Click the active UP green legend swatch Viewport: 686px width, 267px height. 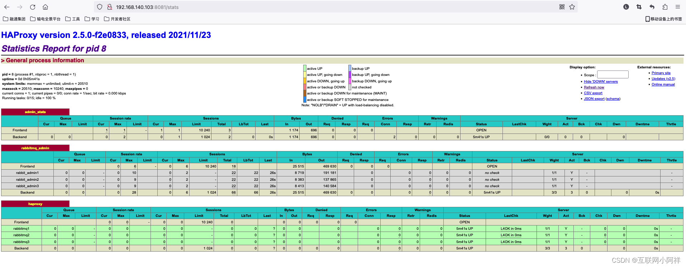pyautogui.click(x=305, y=68)
